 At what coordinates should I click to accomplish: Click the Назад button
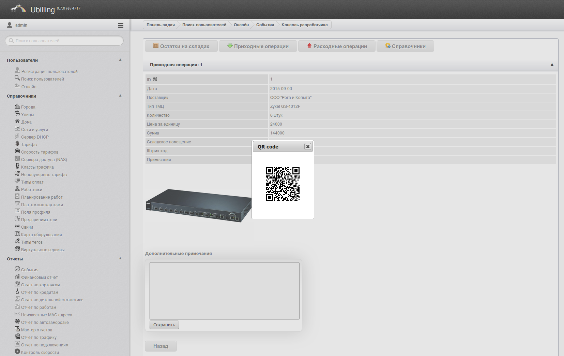click(161, 346)
